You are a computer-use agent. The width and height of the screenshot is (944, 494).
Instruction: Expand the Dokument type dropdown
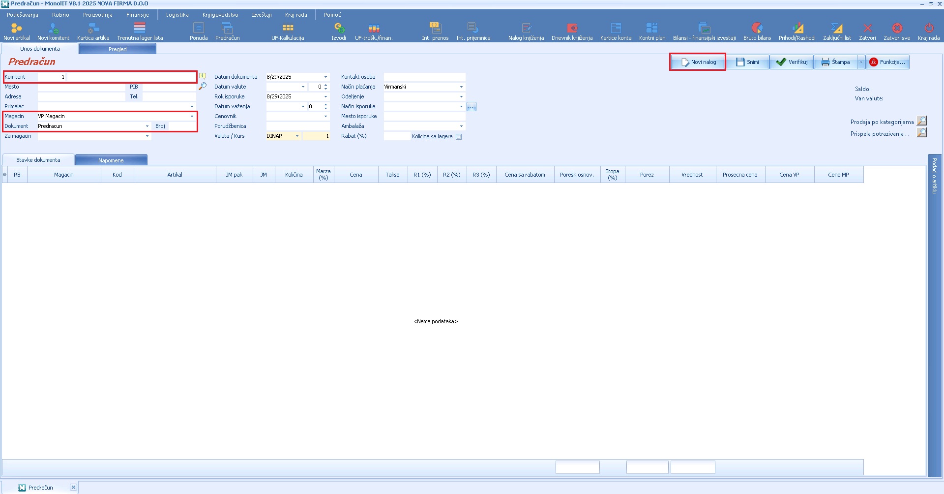(x=147, y=126)
